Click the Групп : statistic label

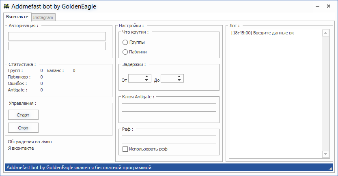click(x=15, y=70)
